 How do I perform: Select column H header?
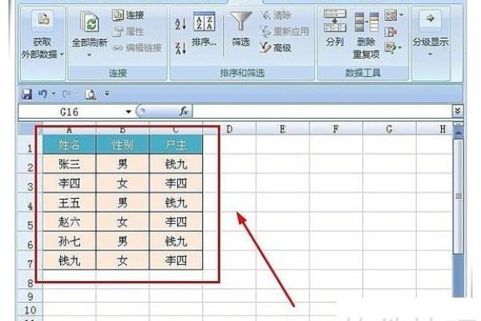(435, 129)
